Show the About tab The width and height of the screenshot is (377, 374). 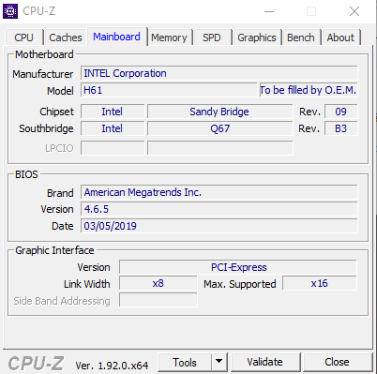point(340,37)
